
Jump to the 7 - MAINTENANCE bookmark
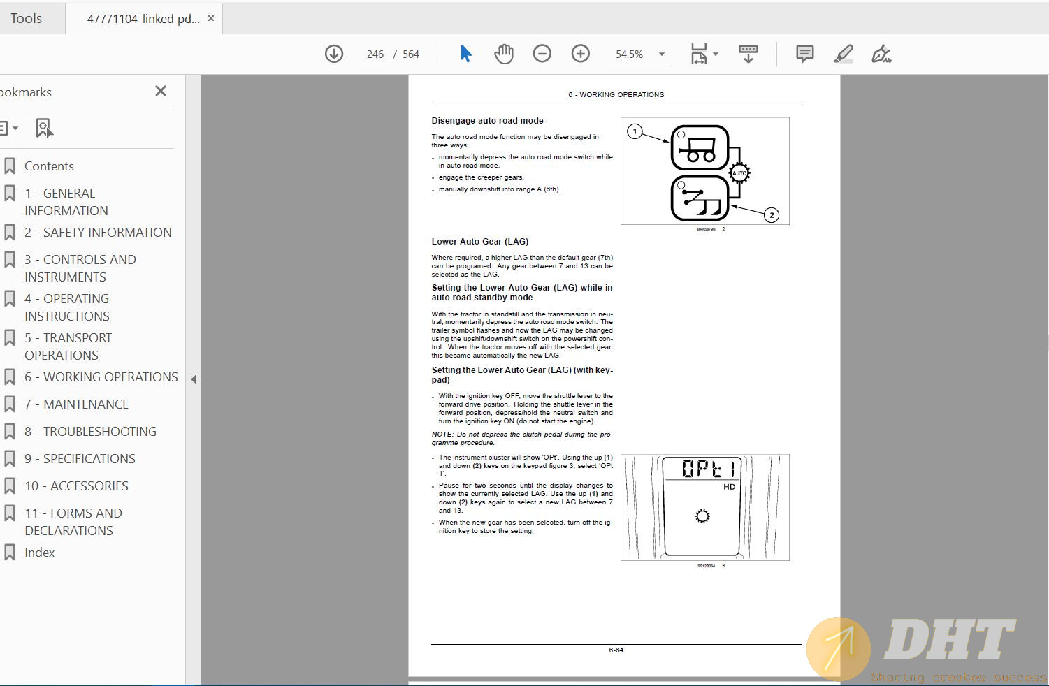86,404
